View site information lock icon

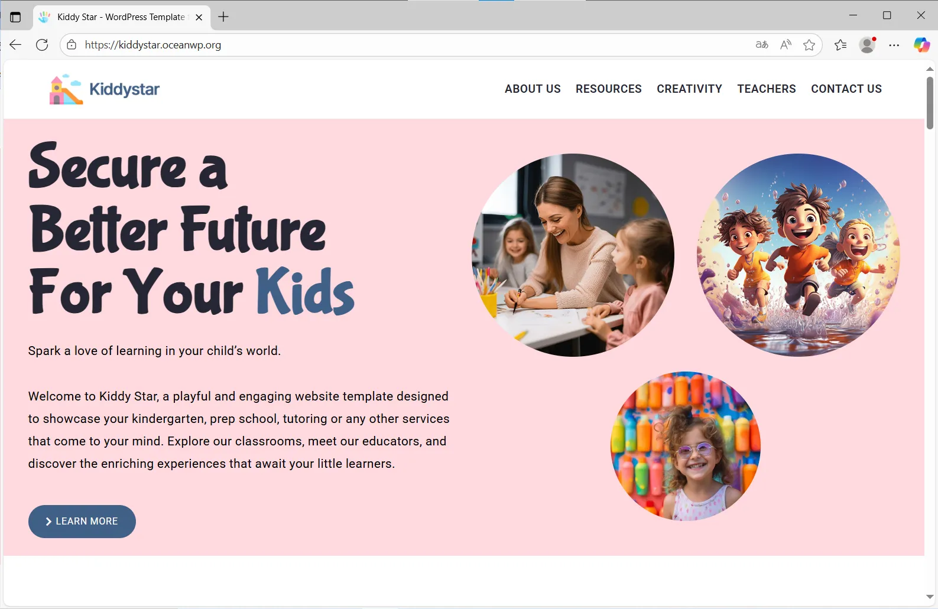72,45
